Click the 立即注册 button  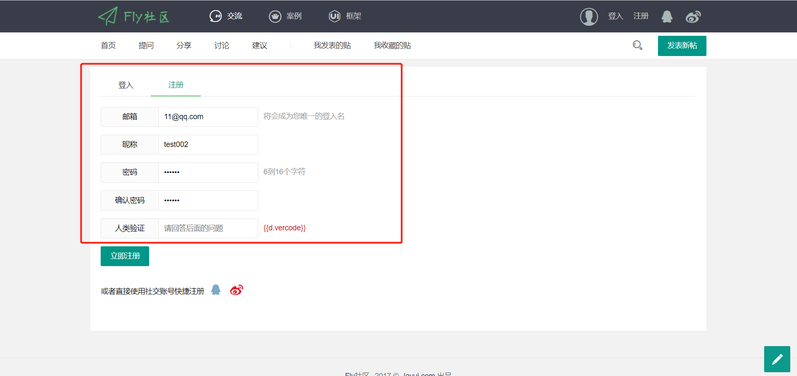(125, 256)
